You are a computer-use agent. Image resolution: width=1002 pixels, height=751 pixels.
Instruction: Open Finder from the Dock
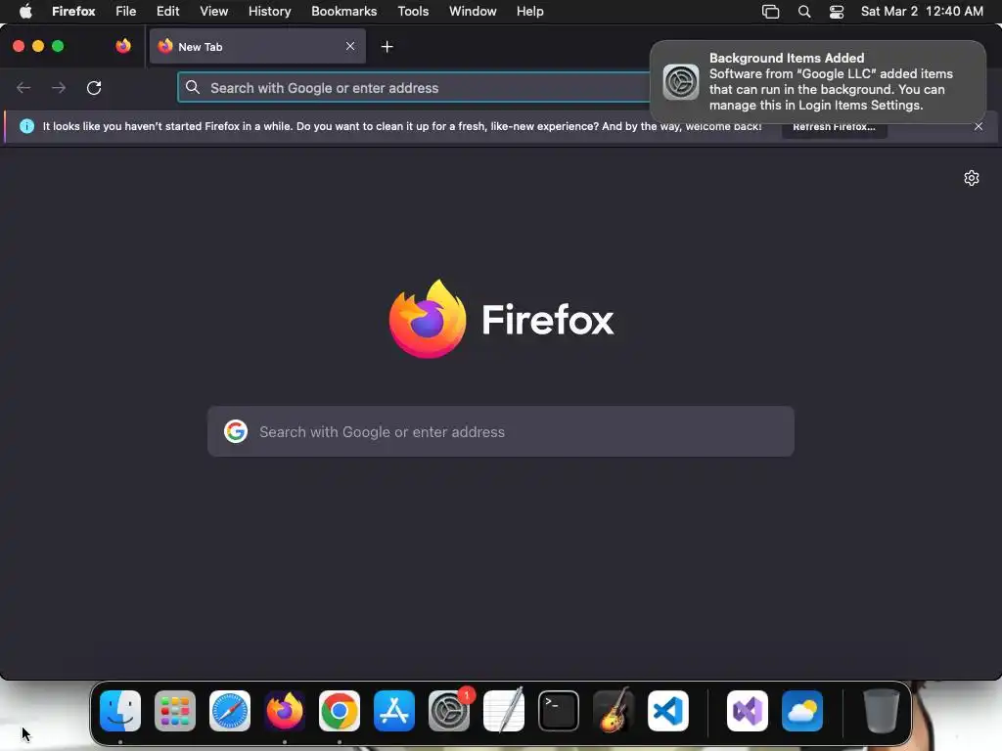[120, 711]
